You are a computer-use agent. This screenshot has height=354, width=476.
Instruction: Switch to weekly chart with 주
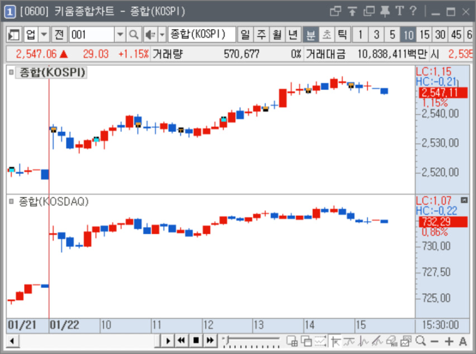[x=261, y=35]
